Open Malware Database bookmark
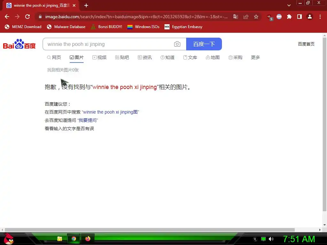 [66, 27]
